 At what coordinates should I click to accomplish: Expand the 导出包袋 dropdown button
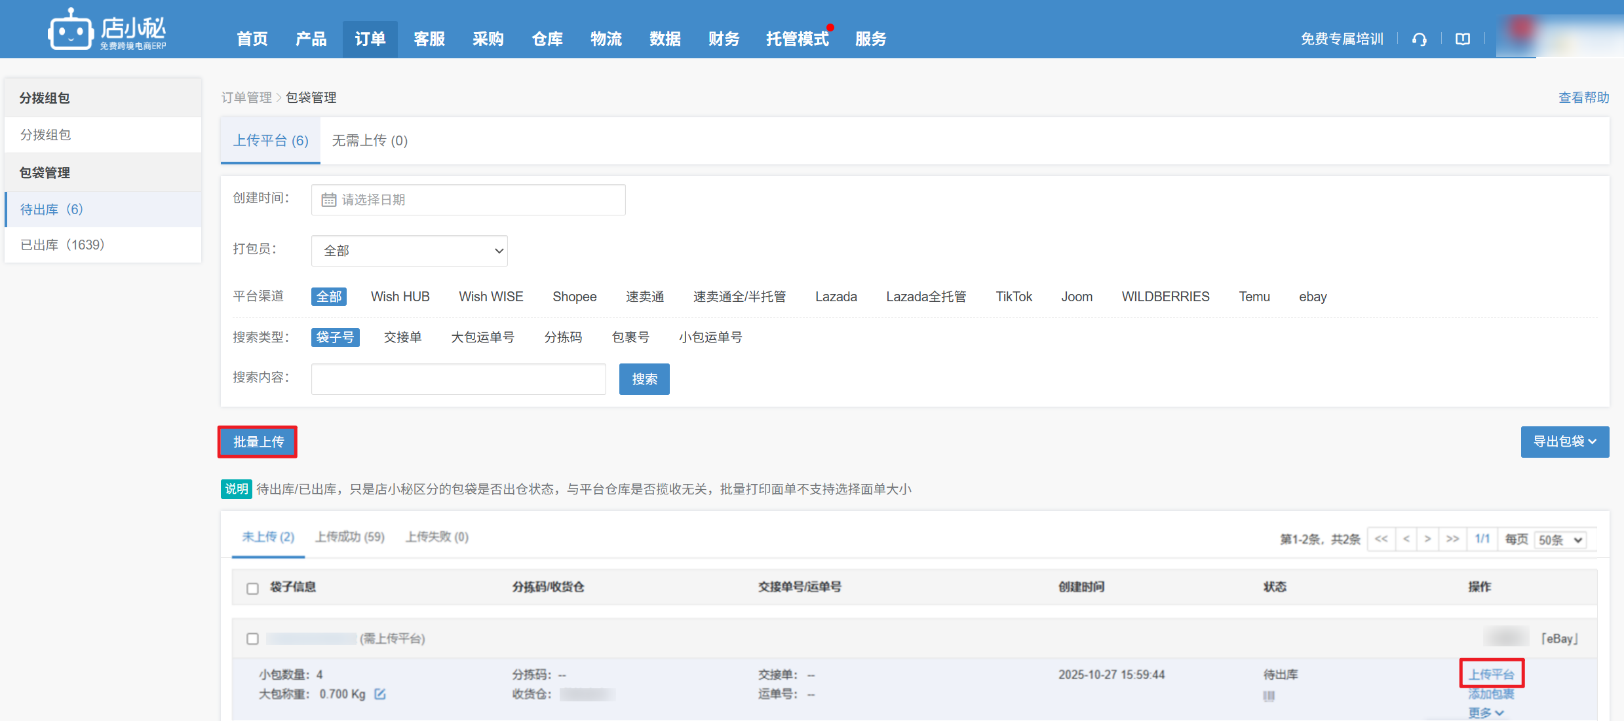(x=1564, y=442)
